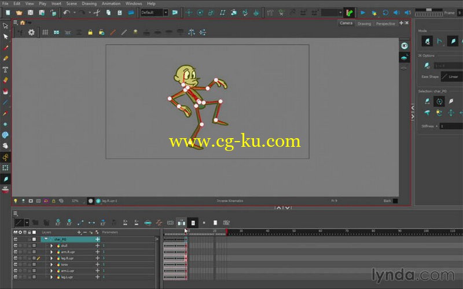Select the leg.R.upr layer name
The height and width of the screenshot is (289, 463).
(67, 258)
